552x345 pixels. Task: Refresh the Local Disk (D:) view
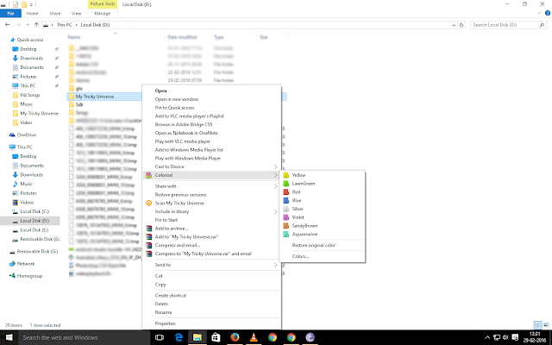tap(461, 25)
